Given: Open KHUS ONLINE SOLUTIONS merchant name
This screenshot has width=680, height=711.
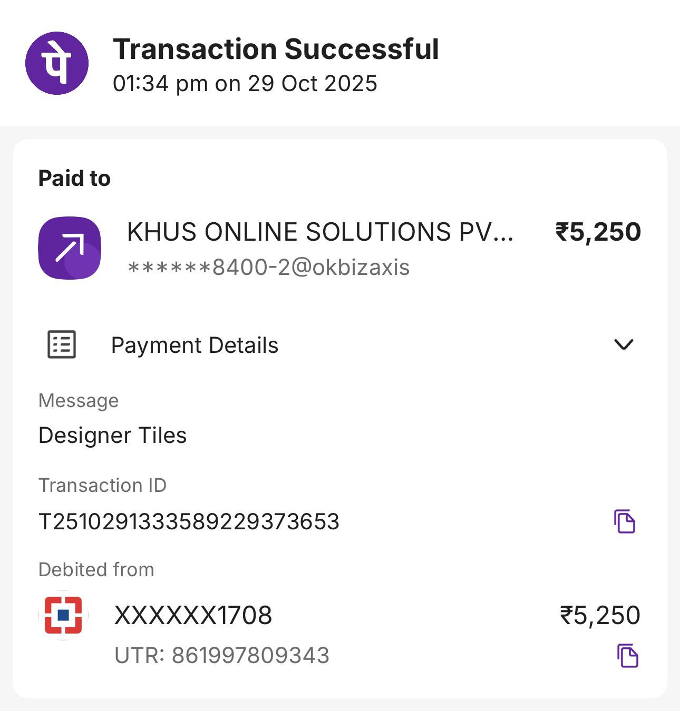Looking at the screenshot, I should [319, 232].
